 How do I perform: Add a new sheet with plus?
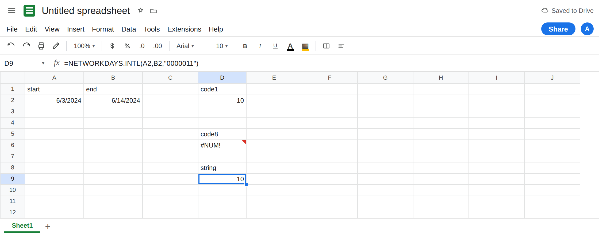point(48,227)
